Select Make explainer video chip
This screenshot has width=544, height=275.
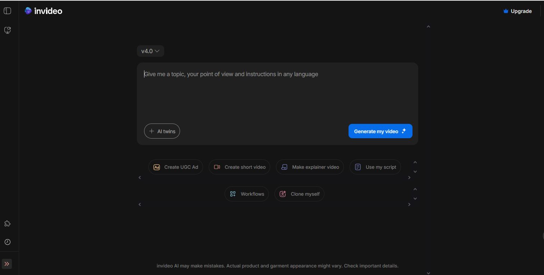click(310, 167)
